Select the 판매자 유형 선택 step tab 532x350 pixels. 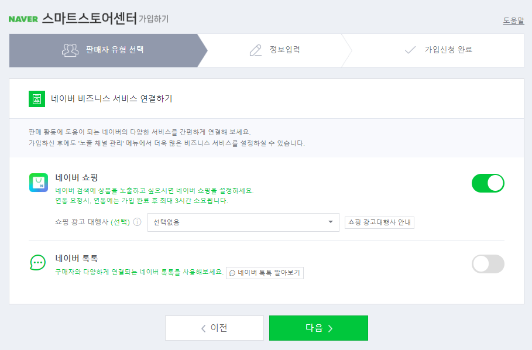tap(108, 50)
